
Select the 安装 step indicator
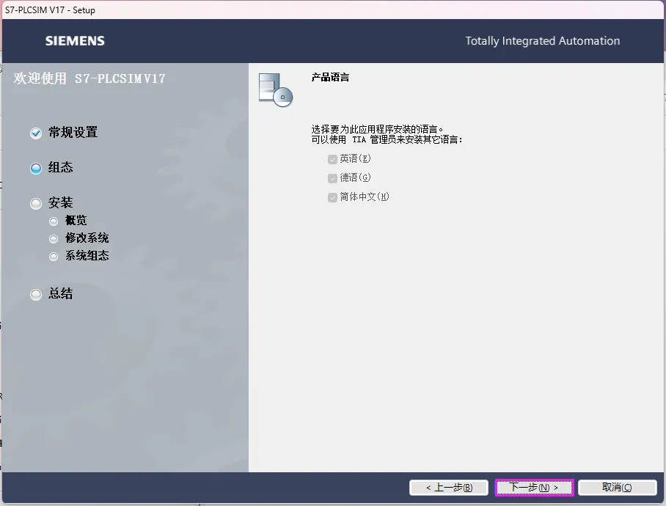pos(36,204)
